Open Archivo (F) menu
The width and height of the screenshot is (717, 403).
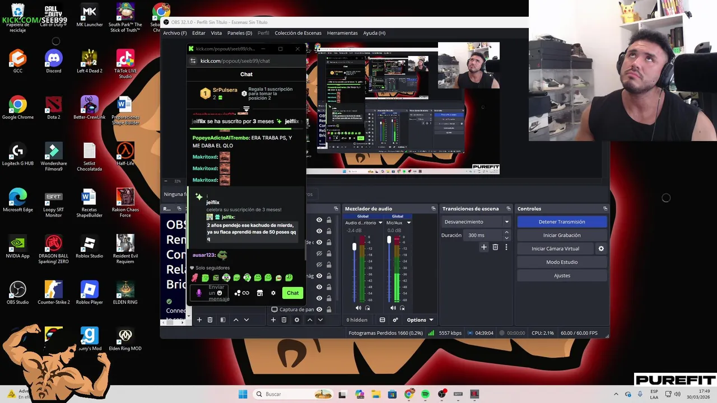(x=175, y=33)
